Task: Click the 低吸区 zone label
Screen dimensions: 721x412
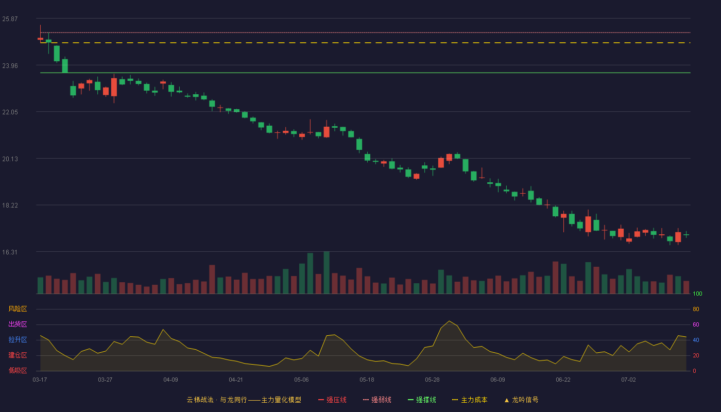Action: 18,371
